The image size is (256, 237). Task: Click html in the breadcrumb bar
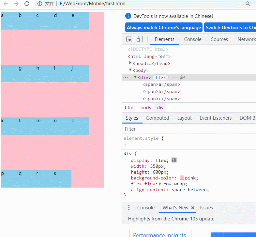pos(130,108)
